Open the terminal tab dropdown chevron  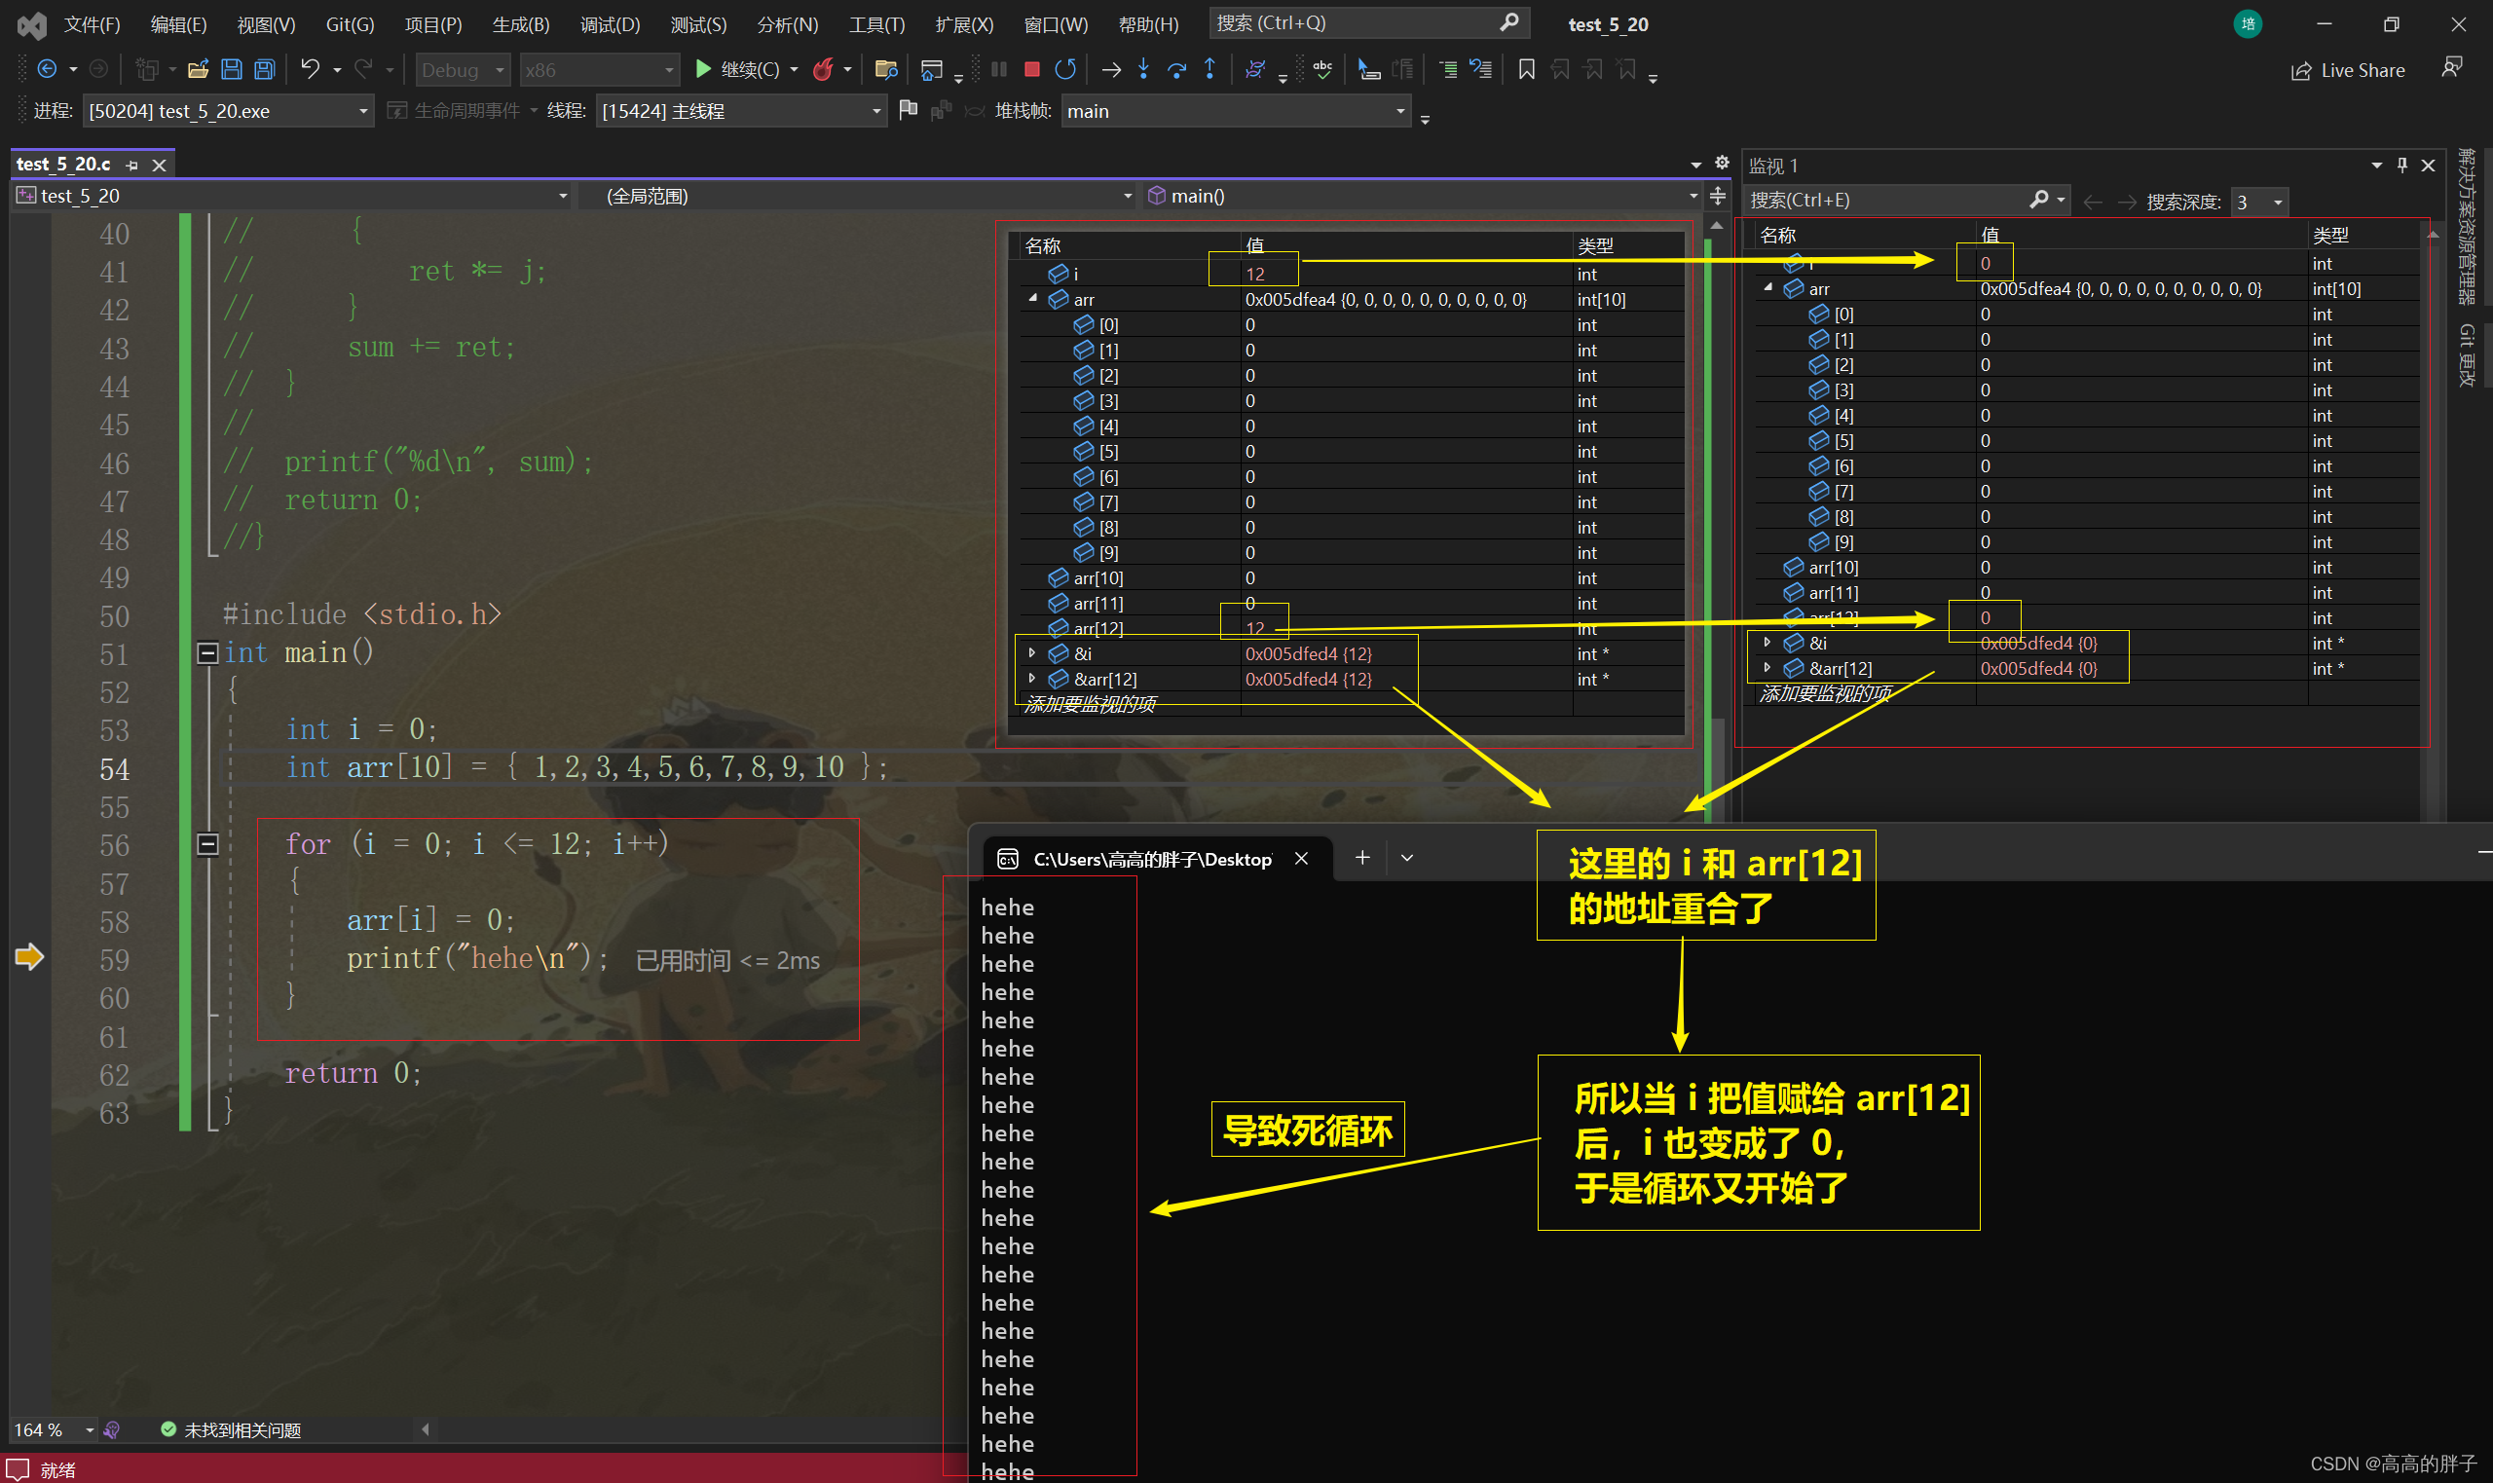click(x=1407, y=858)
